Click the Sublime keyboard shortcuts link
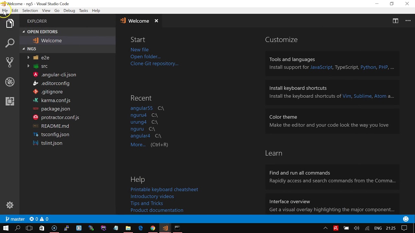Viewport: 415px width, 233px height. coord(362,96)
